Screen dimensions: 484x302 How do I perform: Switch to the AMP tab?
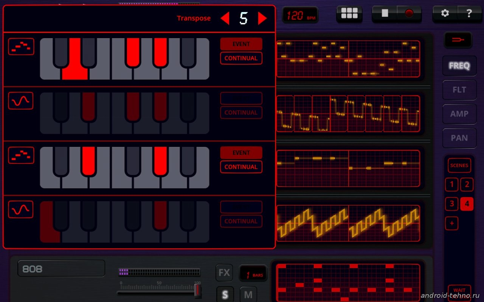click(459, 114)
